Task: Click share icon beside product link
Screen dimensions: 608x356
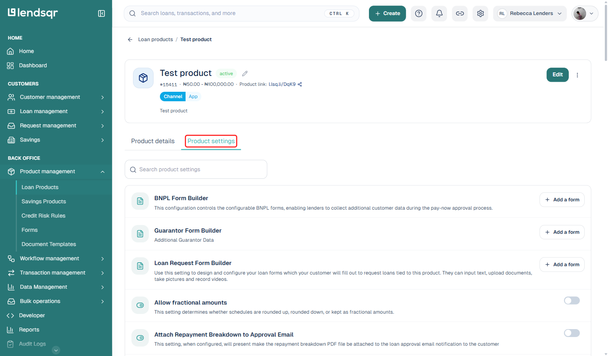Action: click(x=300, y=84)
